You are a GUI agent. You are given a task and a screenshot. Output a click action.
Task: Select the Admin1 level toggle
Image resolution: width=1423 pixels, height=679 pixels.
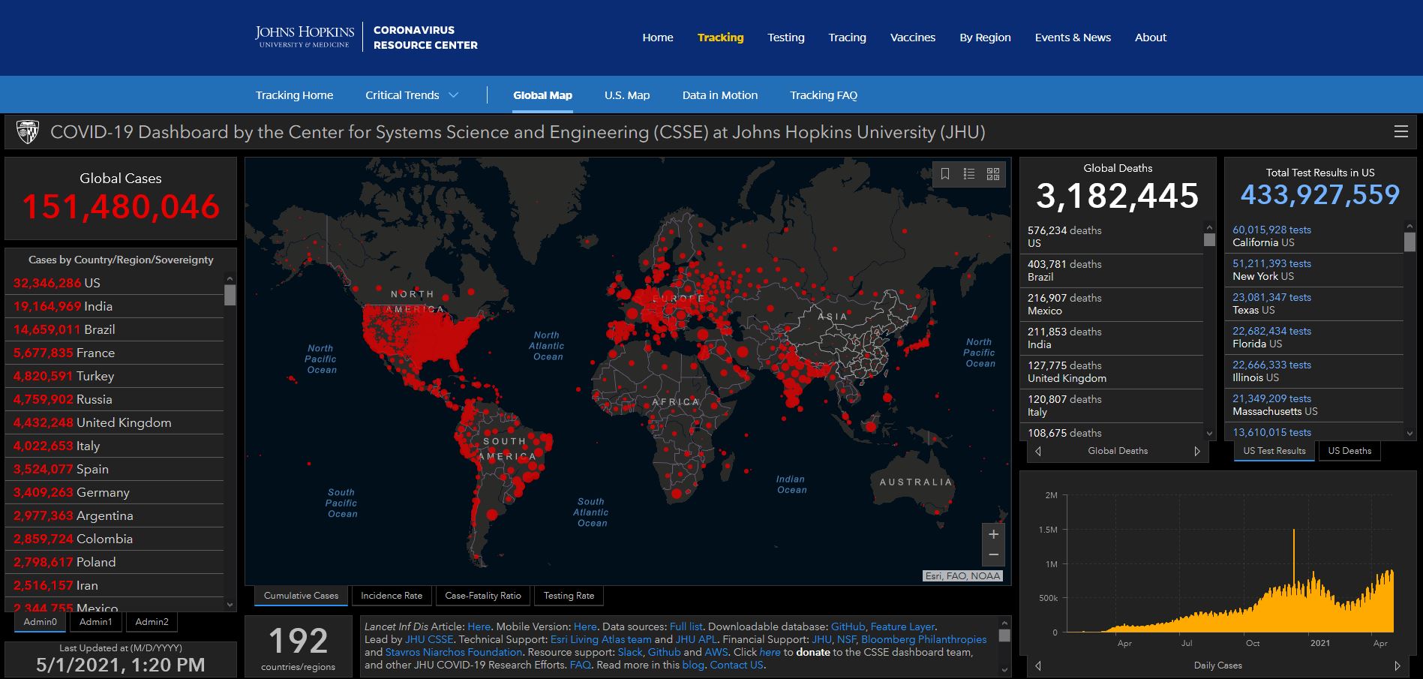[x=96, y=622]
